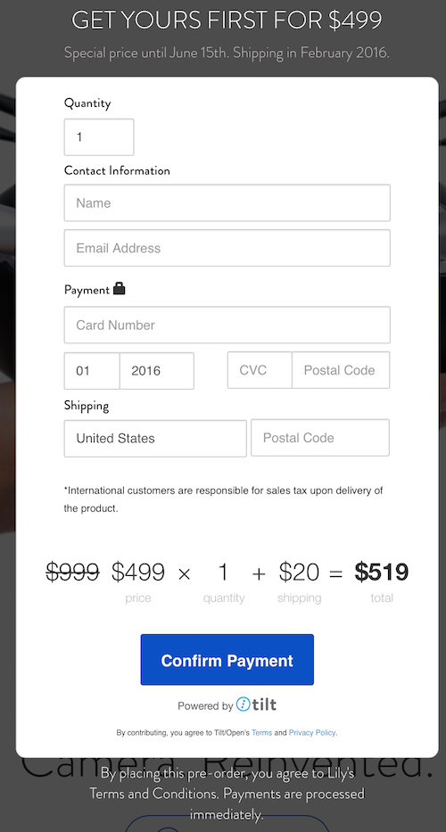Viewport: 446px width, 832px height.
Task: Select the Email Address field
Action: tap(227, 248)
